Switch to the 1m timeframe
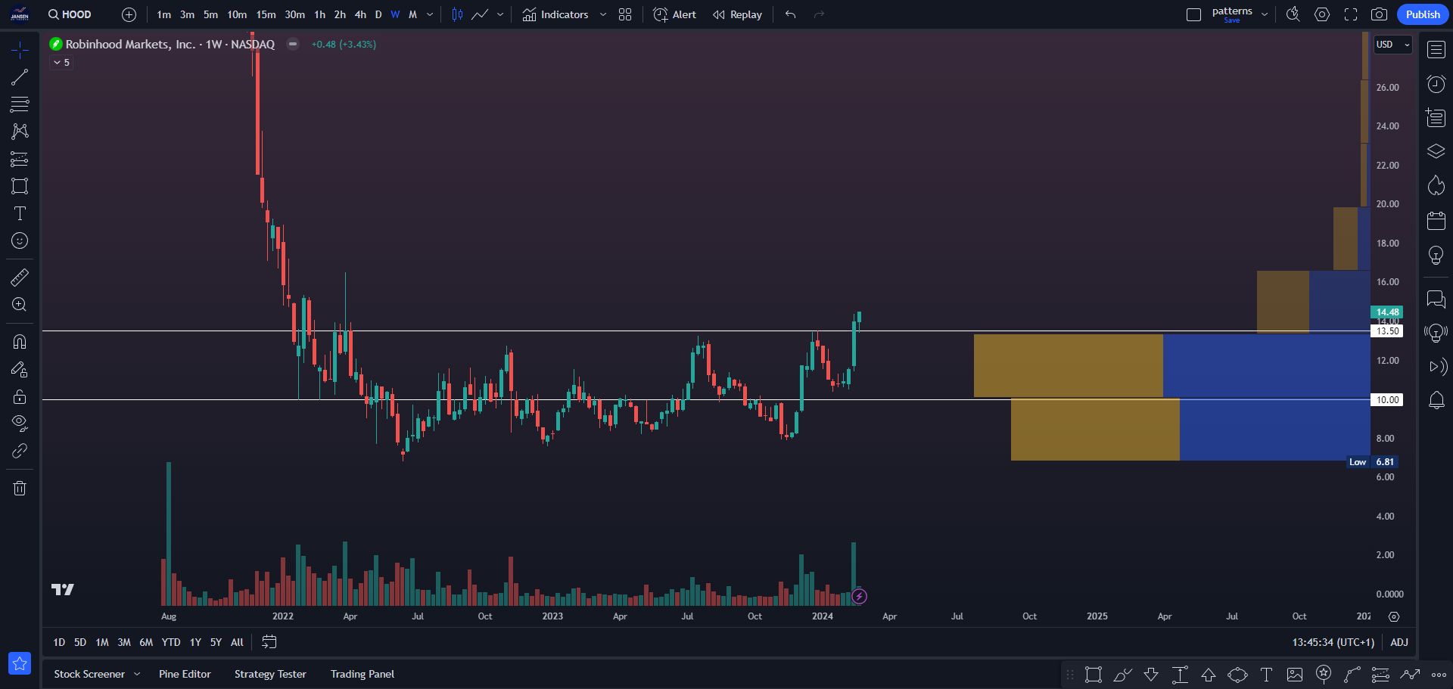The height and width of the screenshot is (689, 1453). click(x=164, y=14)
